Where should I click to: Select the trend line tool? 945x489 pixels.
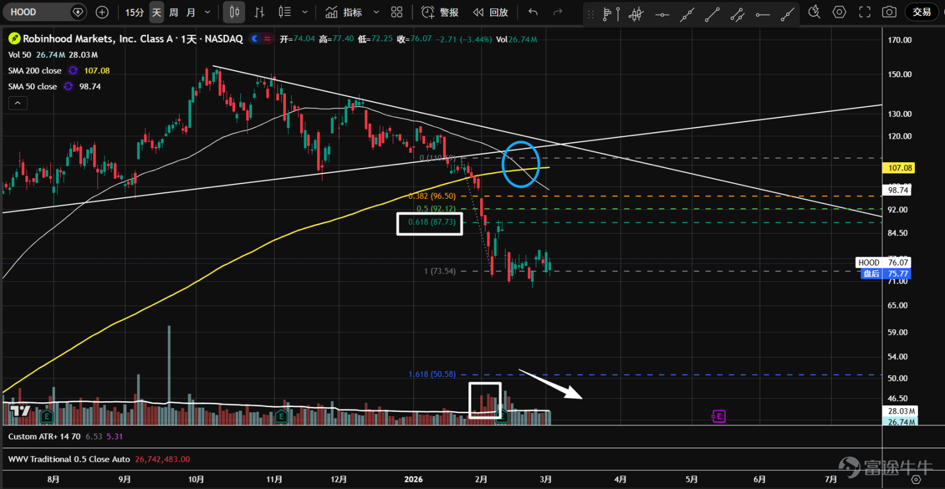click(712, 14)
